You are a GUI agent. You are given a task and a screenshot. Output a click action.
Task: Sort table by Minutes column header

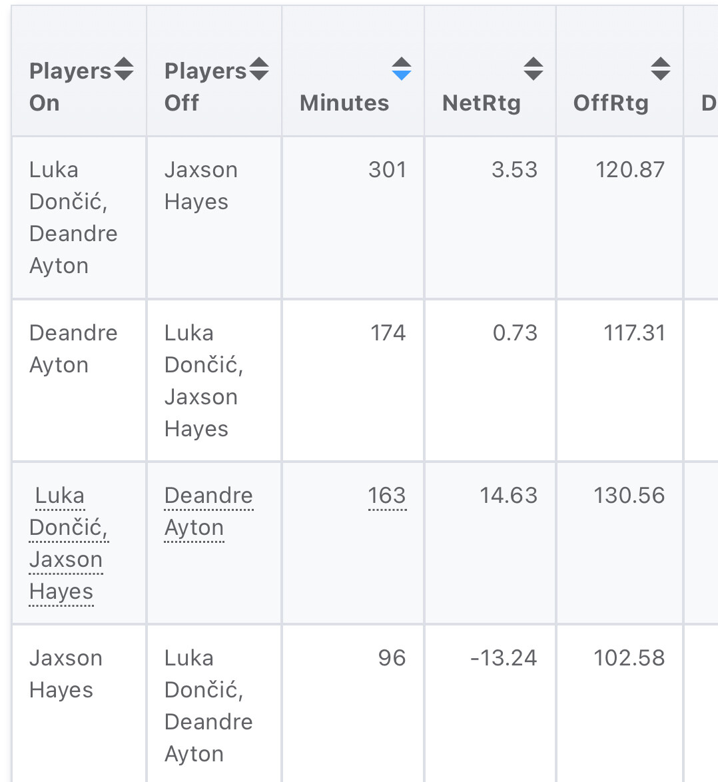coord(344,103)
